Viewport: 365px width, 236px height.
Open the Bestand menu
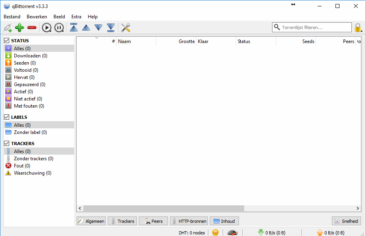[x=12, y=17]
